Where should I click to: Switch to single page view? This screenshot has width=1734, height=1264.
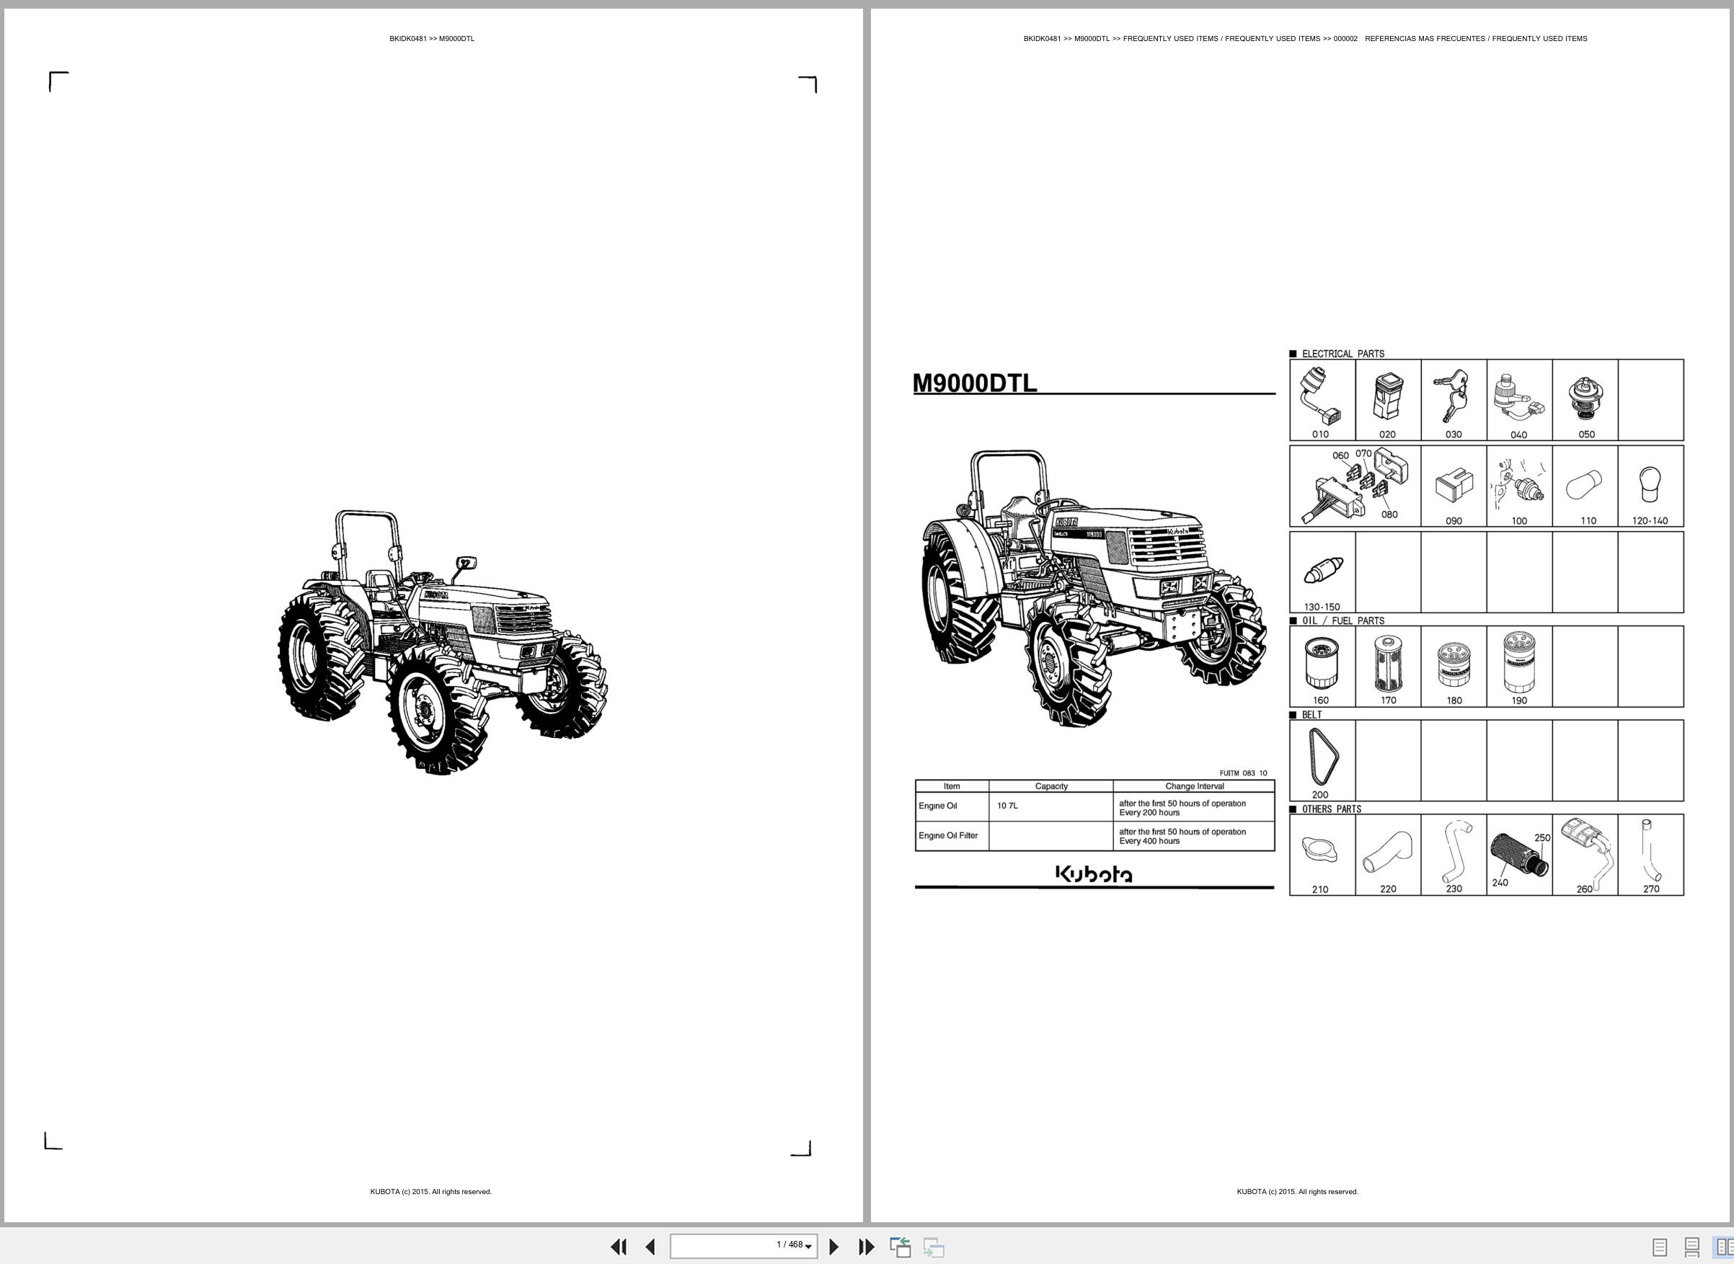click(1660, 1248)
